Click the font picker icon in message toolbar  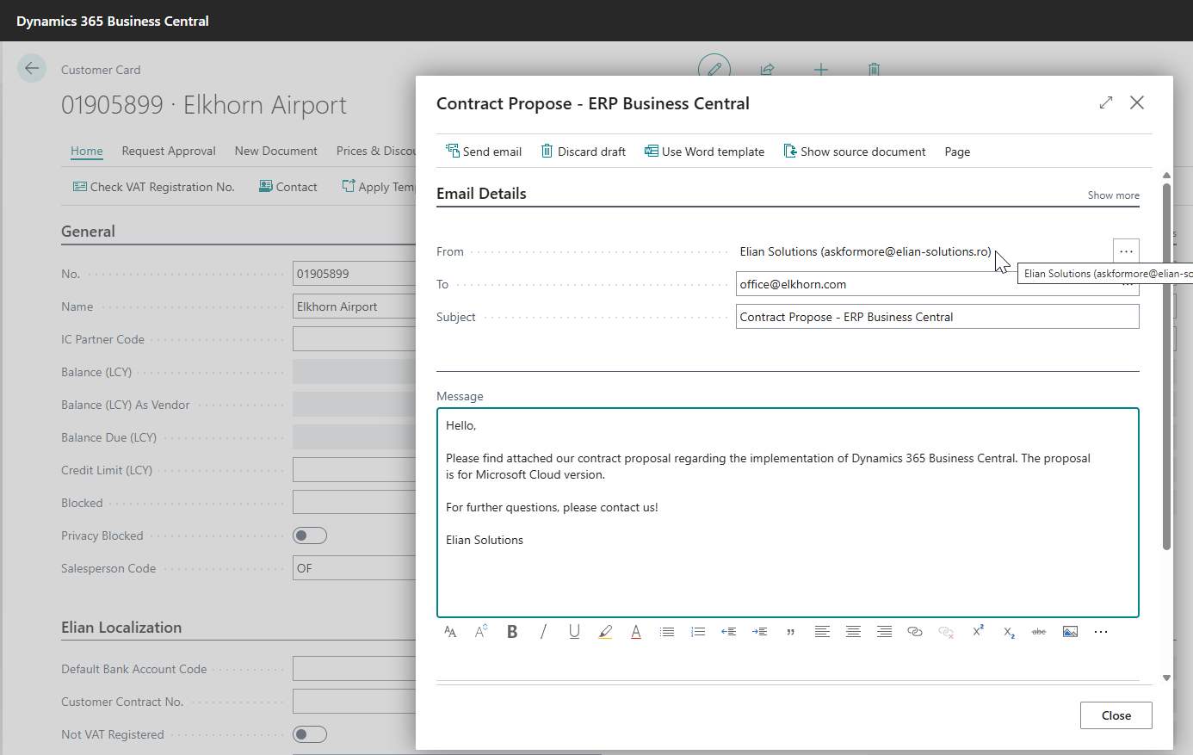[450, 632]
